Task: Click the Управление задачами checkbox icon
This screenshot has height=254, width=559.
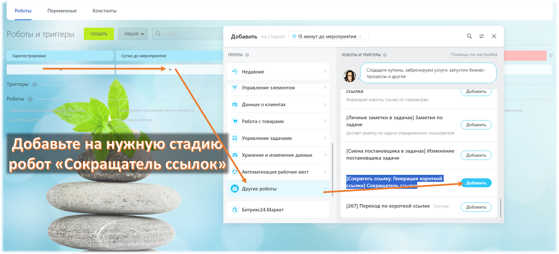Action: 235,138
